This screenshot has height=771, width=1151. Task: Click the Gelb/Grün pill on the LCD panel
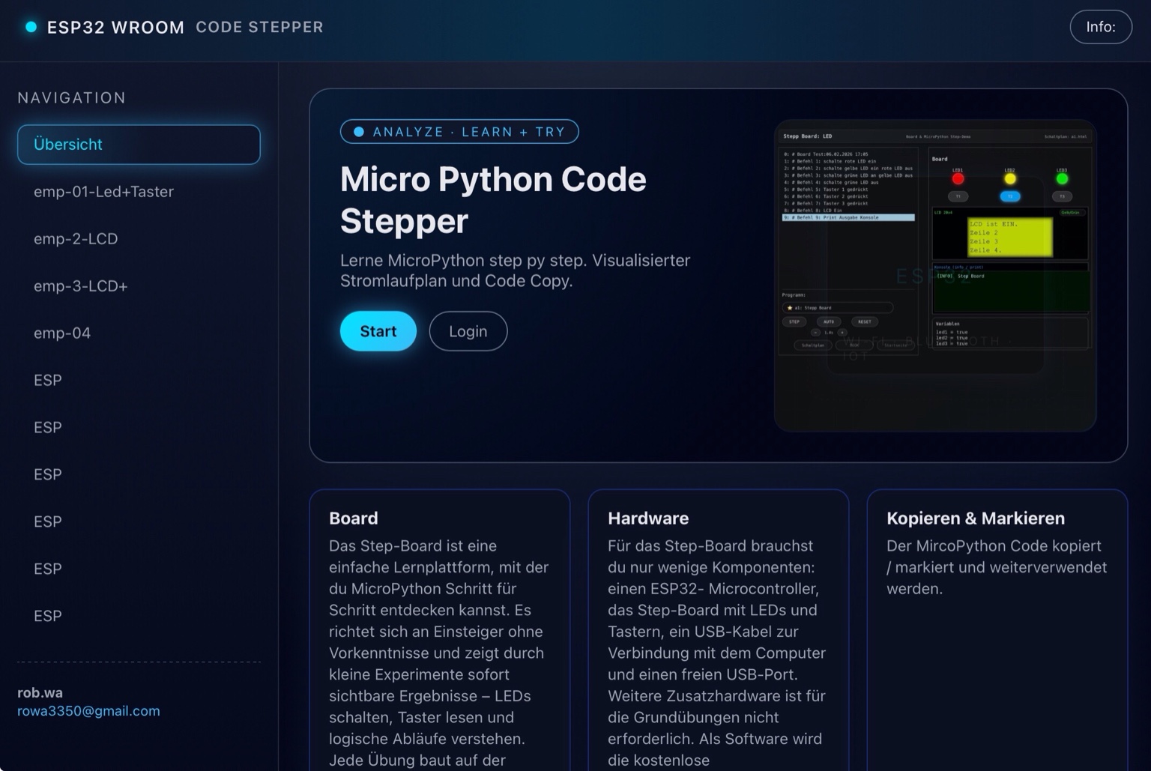(1073, 213)
